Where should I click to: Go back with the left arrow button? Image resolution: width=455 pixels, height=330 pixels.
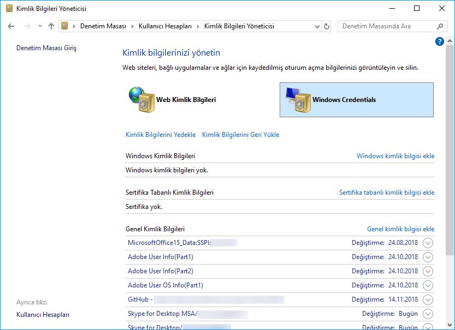click(x=11, y=26)
